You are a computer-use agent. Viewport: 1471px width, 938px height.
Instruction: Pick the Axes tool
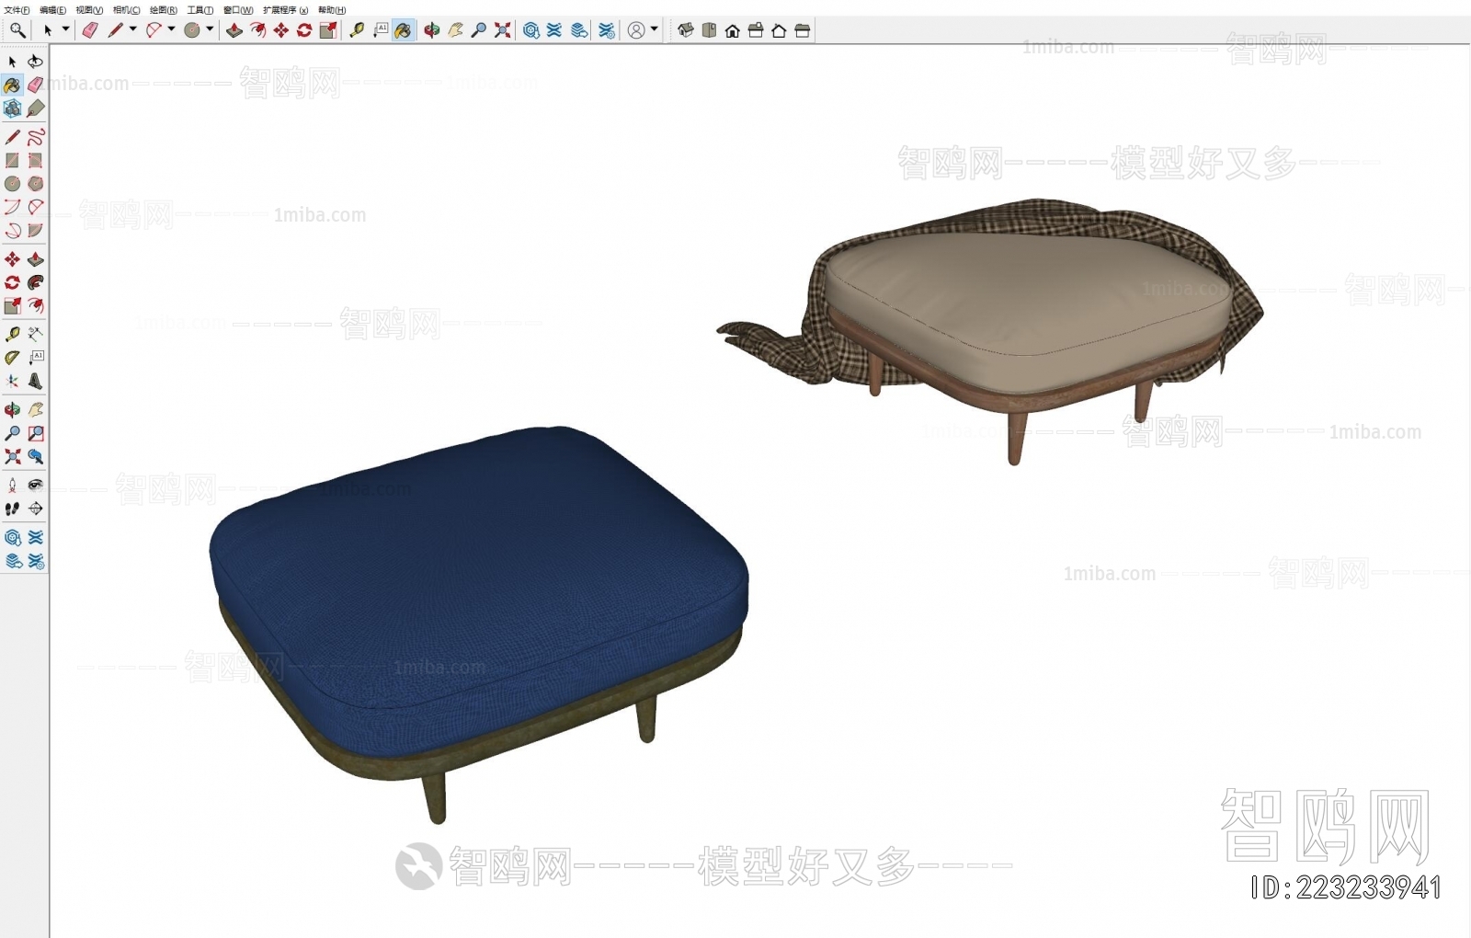(12, 381)
